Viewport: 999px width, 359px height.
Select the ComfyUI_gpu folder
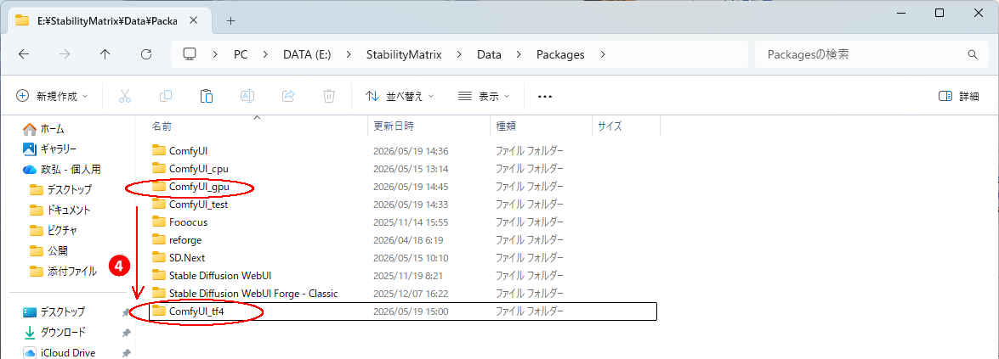point(191,187)
